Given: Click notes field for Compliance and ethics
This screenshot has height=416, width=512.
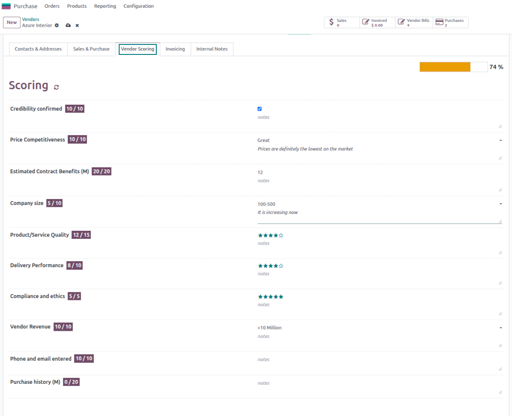Looking at the screenshot, I should (379, 308).
